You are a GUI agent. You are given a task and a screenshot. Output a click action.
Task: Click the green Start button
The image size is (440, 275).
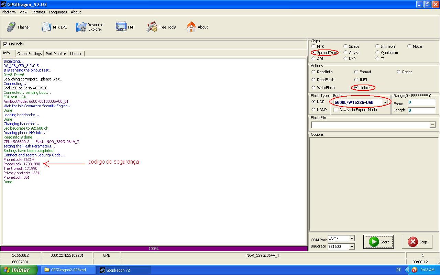point(378,242)
